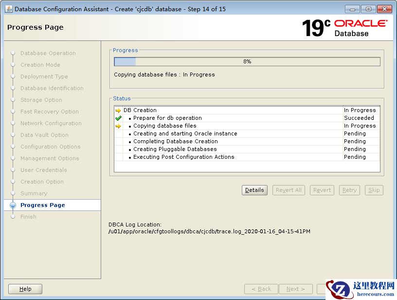Click the Oracle 19c Database logo
Screen dimensions: 397x300
345,28
